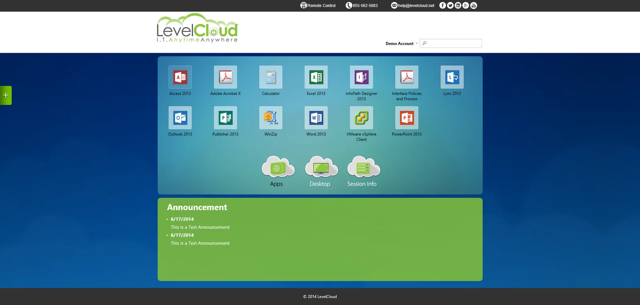Expand the Demo Account dropdown
Screen dimensions: 640x305
coord(402,44)
